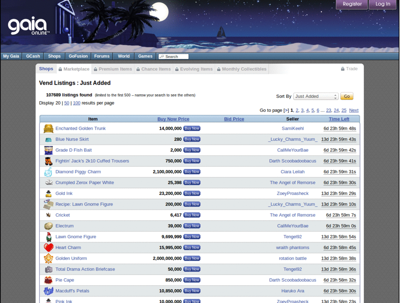
Task: Show 100 results per page
Action: 77,103
